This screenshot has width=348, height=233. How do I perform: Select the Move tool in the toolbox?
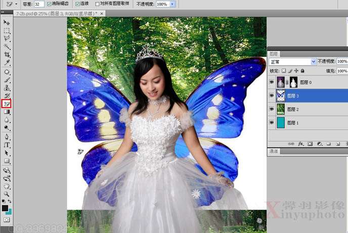pos(7,23)
